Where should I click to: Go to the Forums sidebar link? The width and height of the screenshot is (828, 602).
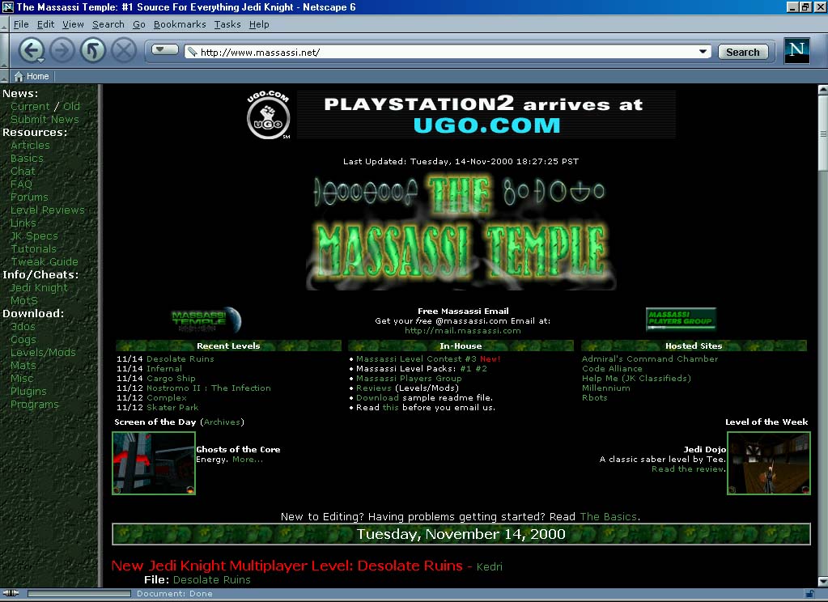coord(29,197)
